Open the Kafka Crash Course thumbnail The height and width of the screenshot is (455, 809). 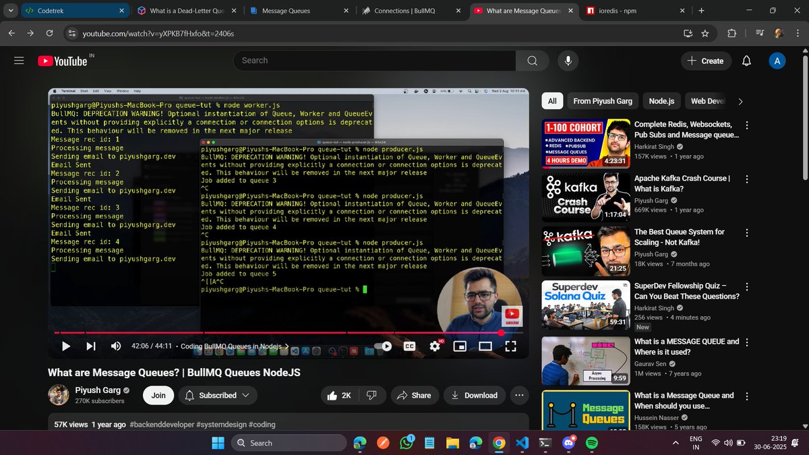pos(586,198)
